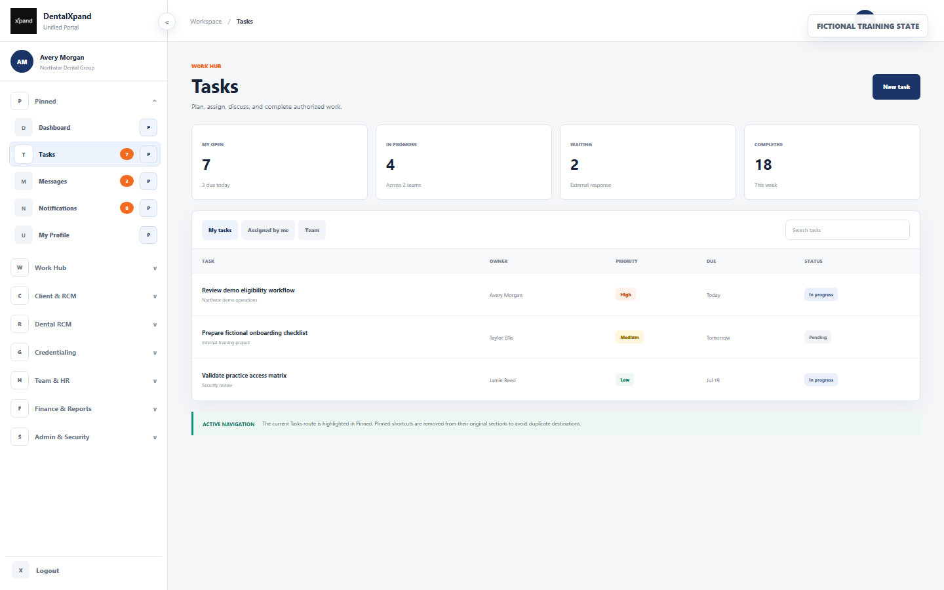This screenshot has height=590, width=944.
Task: Click the Notifications orange badge showing 8
Action: [x=127, y=208]
